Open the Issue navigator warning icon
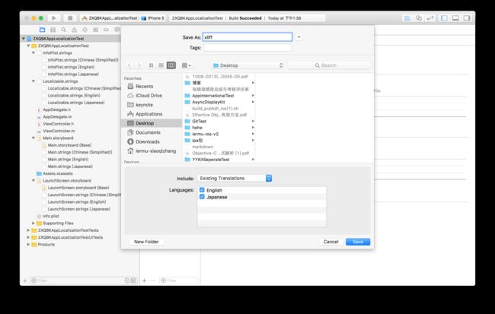Viewport: 495px width, 314px height. (74, 30)
